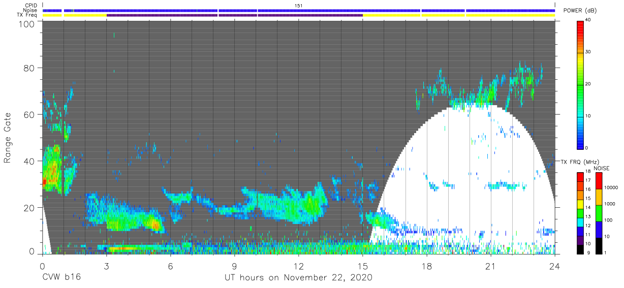
Task: Click the POWER (dB) legend title
Action: pos(580,11)
